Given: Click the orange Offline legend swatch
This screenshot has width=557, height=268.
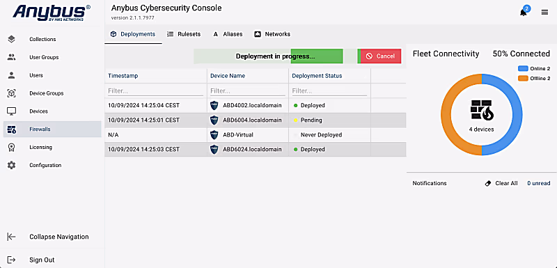Looking at the screenshot, I should (523, 79).
